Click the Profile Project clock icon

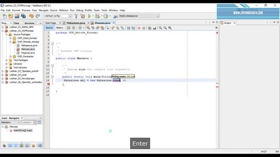106,16
